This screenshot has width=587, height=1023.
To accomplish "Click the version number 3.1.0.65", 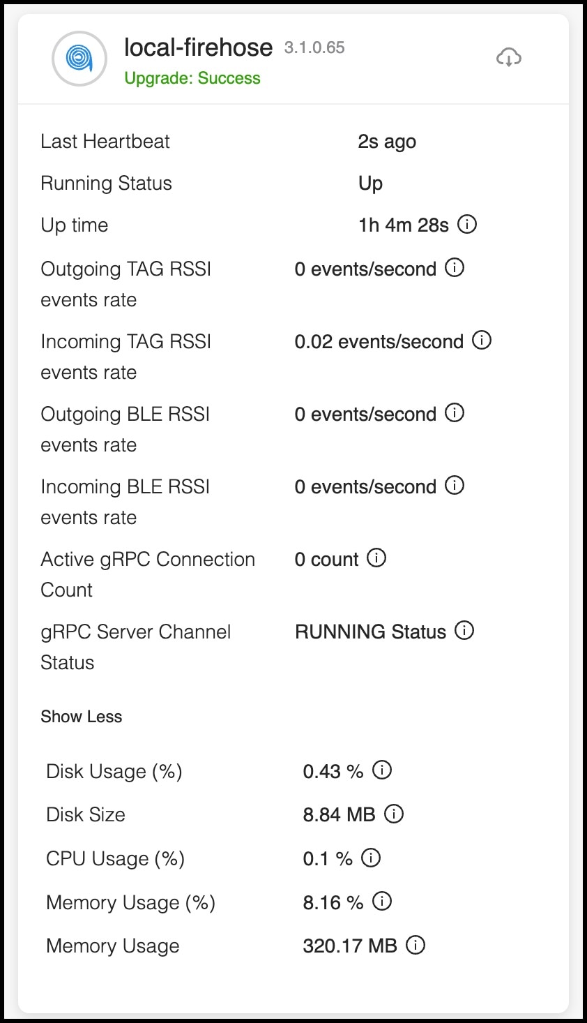I will pyautogui.click(x=314, y=47).
